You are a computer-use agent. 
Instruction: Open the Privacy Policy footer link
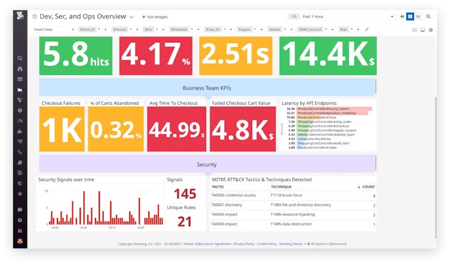(x=244, y=244)
